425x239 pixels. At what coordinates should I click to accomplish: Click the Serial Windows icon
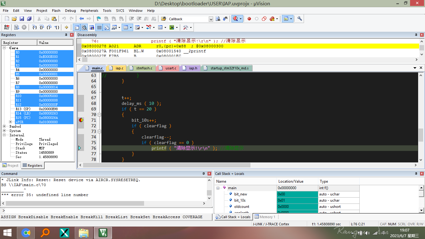(138, 27)
